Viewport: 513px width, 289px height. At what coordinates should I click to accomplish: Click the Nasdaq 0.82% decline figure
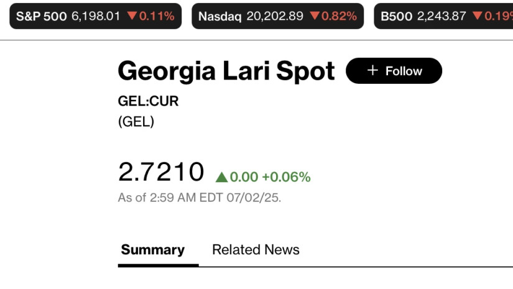(339, 16)
